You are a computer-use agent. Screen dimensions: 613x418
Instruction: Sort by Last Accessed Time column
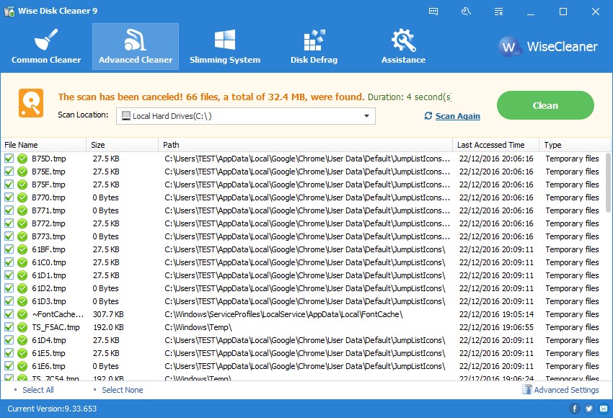coord(495,145)
